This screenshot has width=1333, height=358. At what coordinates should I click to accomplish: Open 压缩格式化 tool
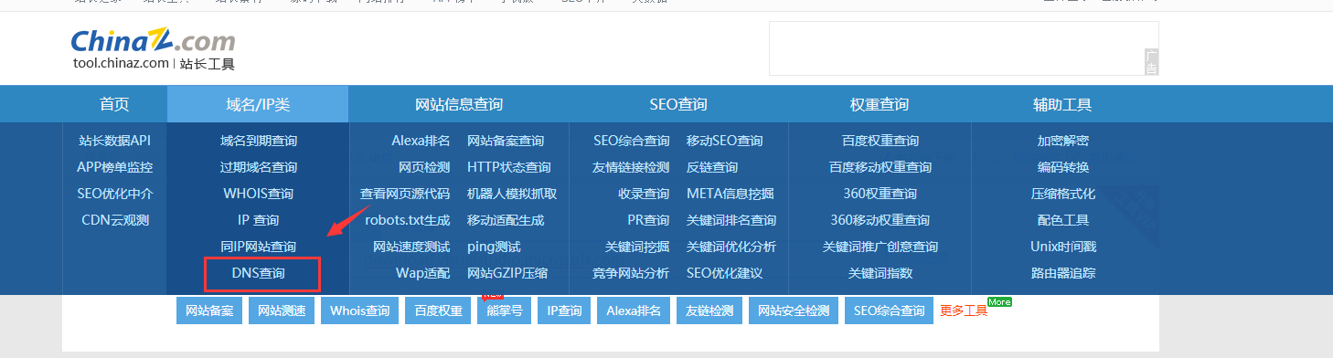[x=1063, y=194]
